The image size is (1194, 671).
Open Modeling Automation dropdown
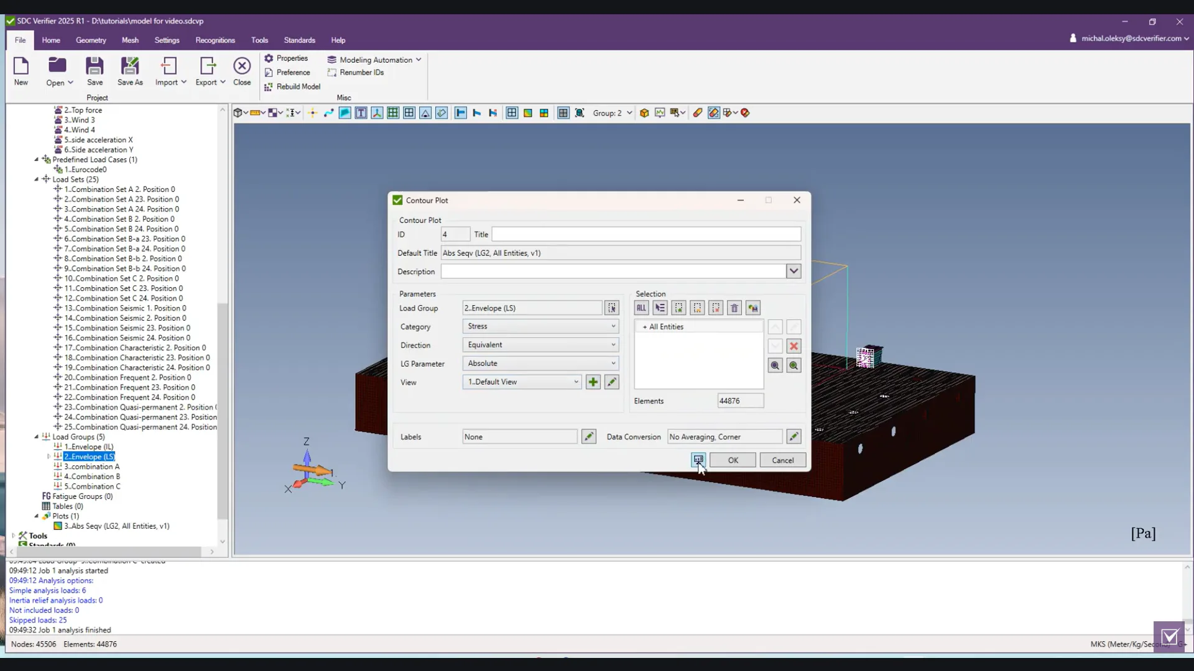(375, 60)
